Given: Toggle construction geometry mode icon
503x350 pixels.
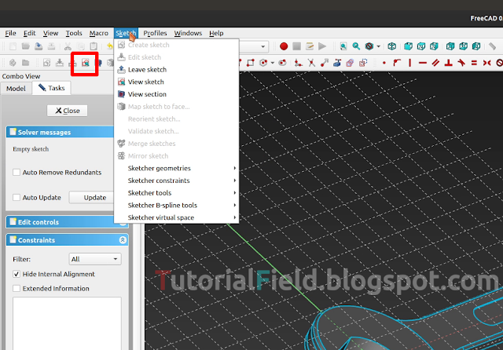Looking at the screenshot, I should [363, 63].
